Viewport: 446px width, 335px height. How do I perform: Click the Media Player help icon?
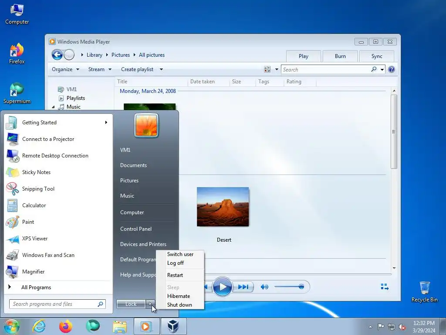click(x=392, y=69)
